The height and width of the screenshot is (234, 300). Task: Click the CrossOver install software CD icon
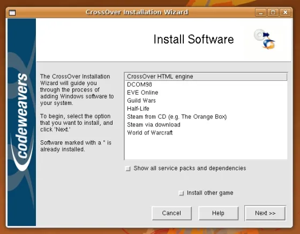click(265, 39)
